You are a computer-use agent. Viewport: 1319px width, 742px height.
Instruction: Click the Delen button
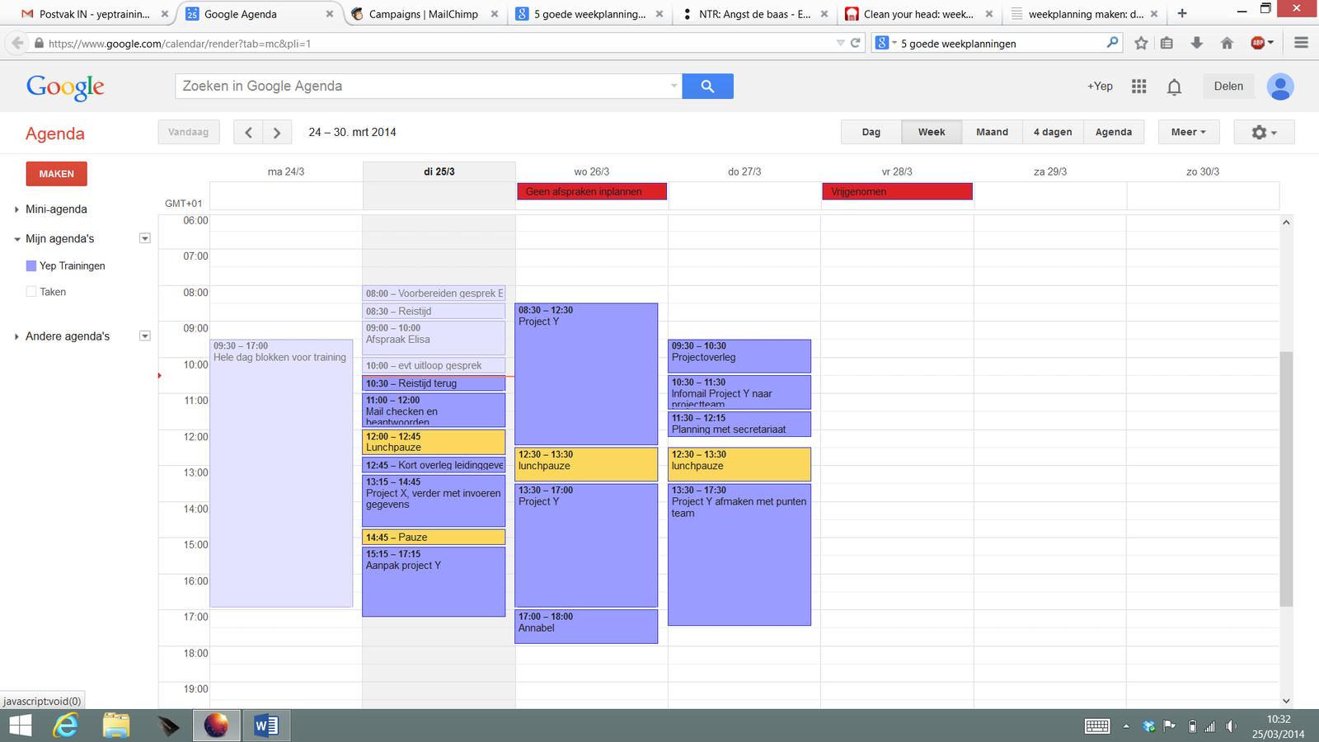1227,86
